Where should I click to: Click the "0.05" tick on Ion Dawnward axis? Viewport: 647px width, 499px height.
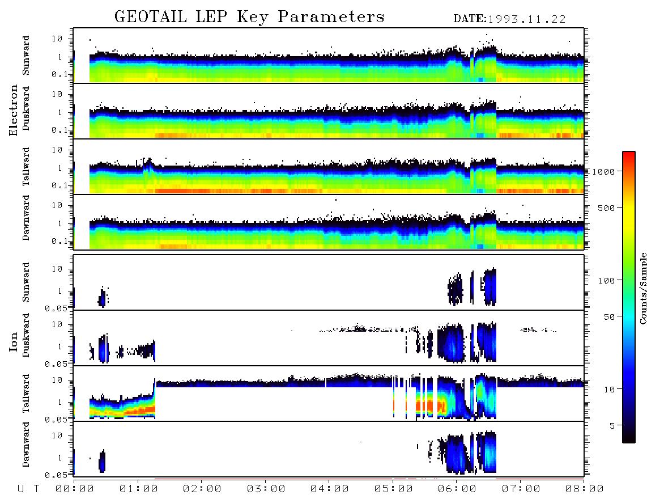pos(56,475)
